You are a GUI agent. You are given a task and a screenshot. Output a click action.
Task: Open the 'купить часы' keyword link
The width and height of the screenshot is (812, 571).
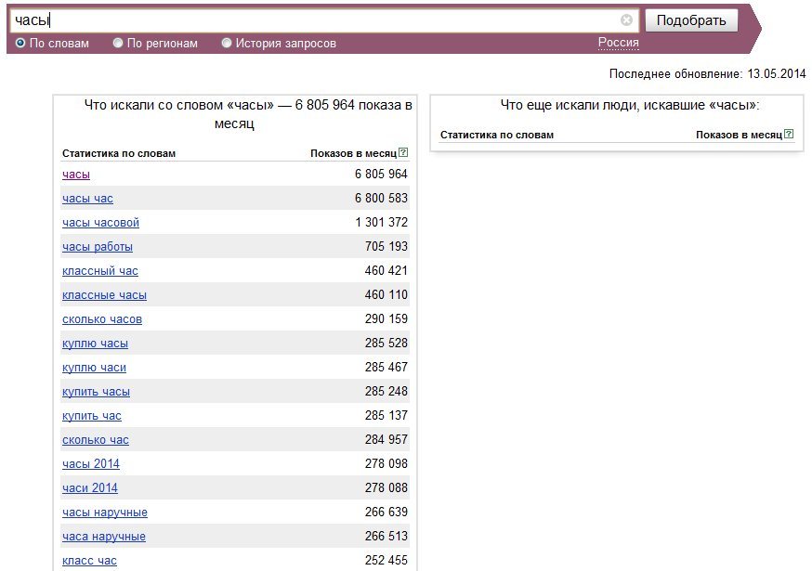pos(96,392)
